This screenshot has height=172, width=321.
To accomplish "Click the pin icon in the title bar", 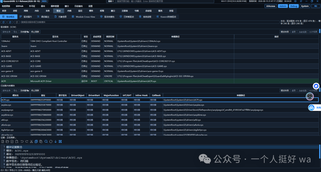I will coord(301,1).
